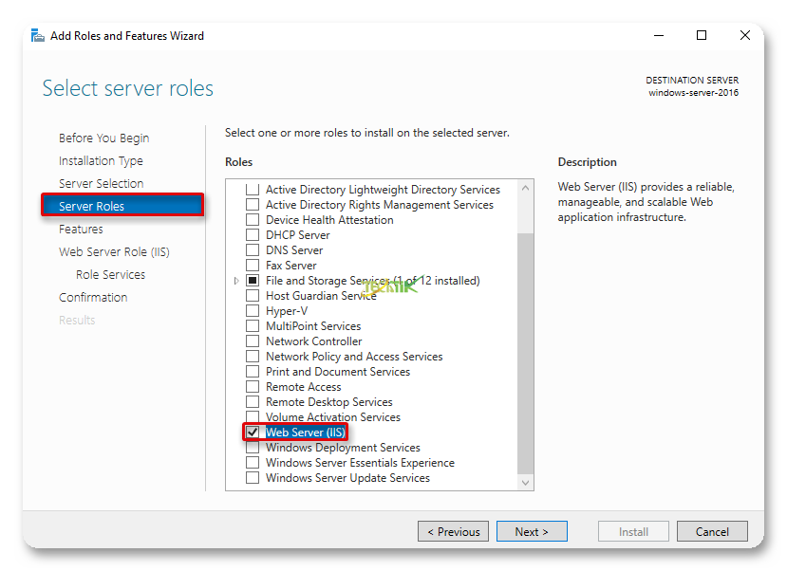The width and height of the screenshot is (787, 571).
Task: Select the Role Services step
Action: (110, 274)
